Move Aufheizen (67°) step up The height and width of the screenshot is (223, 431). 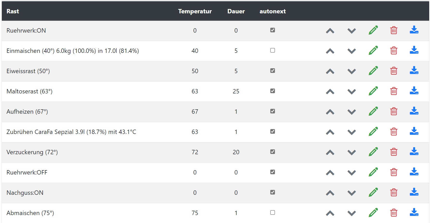click(x=330, y=112)
